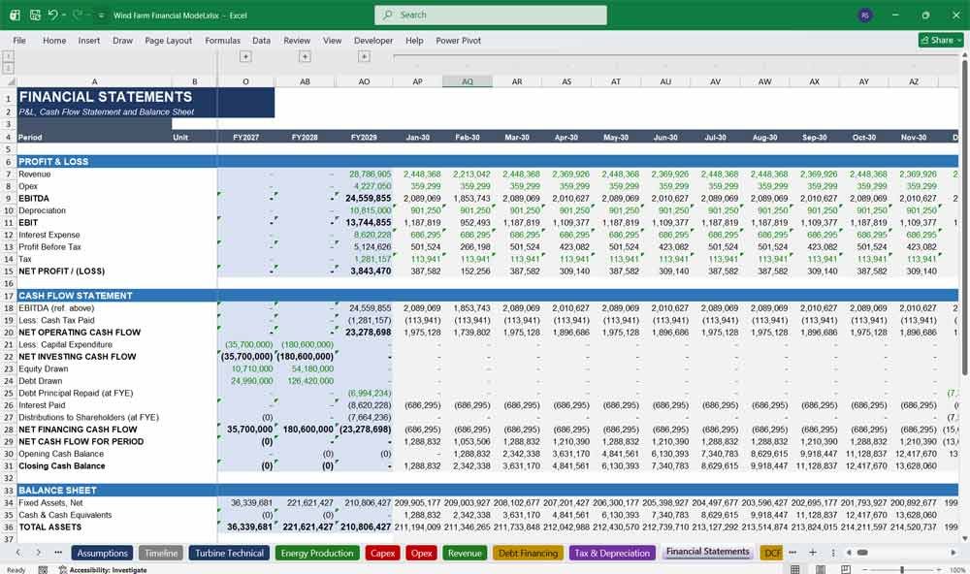Select FY2028 capital expenditure (180,600,000) cell
The image size is (970, 574).
tap(305, 344)
